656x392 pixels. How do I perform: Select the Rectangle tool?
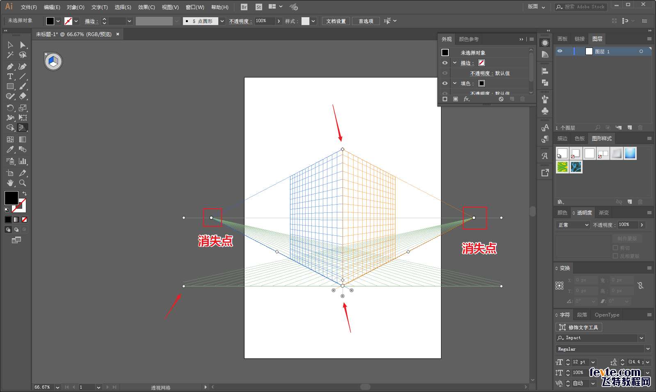(x=10, y=87)
